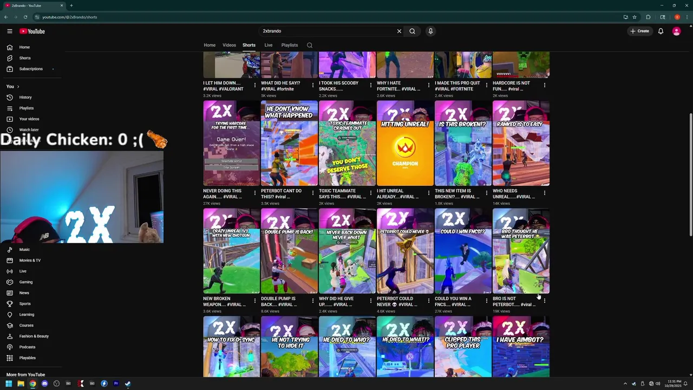Open File Explorer from the taskbar
Image resolution: width=693 pixels, height=390 pixels.
[x=21, y=383]
